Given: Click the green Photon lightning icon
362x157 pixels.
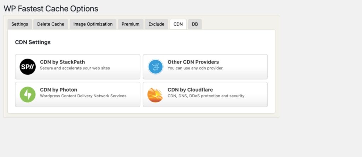Looking at the screenshot, I should pos(28,95).
